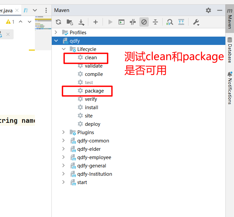
Task: Hide the Maven tool window
Action: click(219, 10)
